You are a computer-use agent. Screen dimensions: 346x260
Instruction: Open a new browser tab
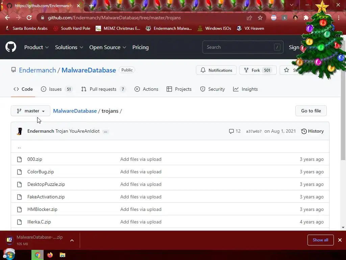click(x=91, y=6)
